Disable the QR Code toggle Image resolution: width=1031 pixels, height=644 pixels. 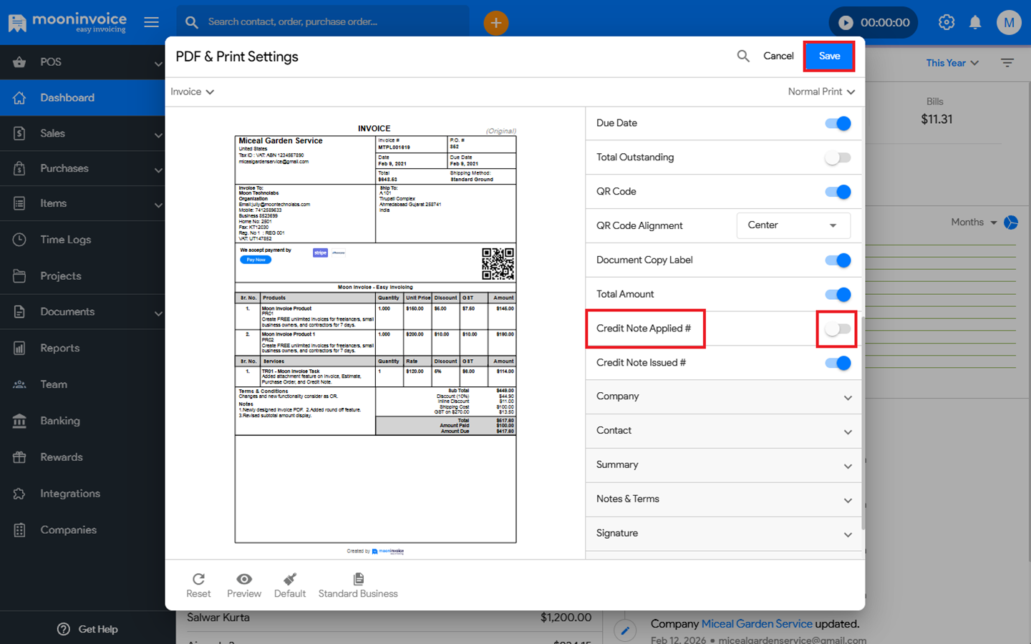pyautogui.click(x=837, y=192)
